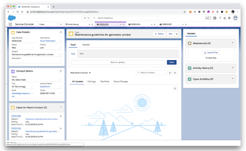Open the dropdown arrow next to Edit
Viewport: 246px width, 151px height.
tap(177, 34)
